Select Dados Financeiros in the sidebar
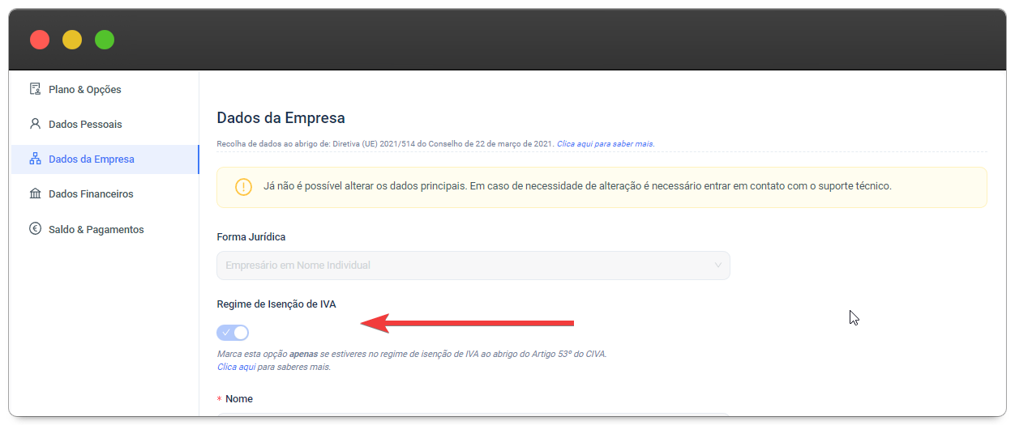Image resolution: width=1015 pixels, height=425 pixels. coord(91,194)
